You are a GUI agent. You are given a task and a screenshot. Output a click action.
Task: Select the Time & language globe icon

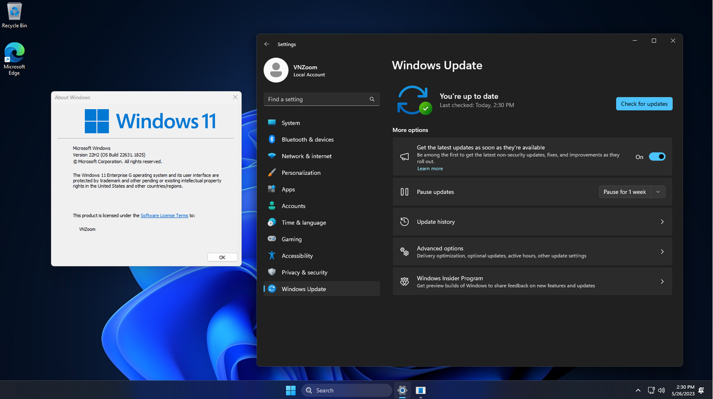(272, 223)
